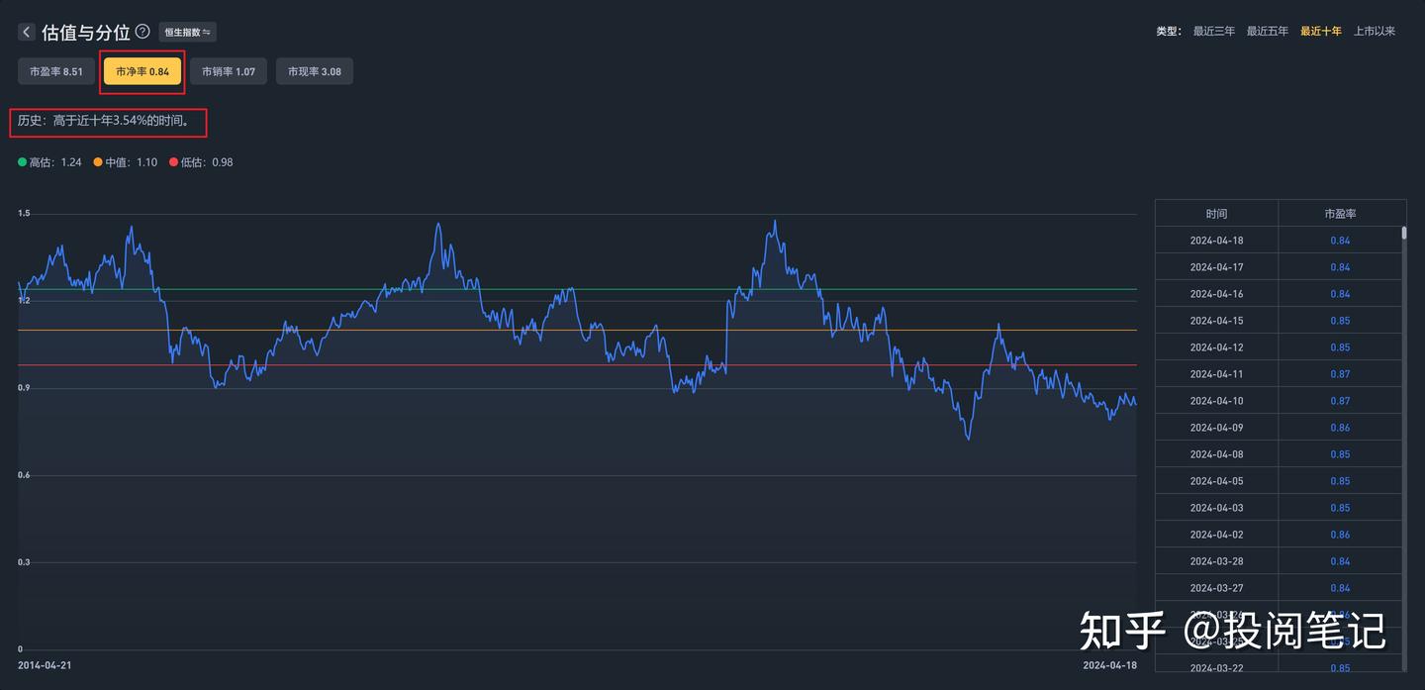Click the 0.86 value in the 2024-04-02 row
Screen dimensions: 1425x690
pos(1340,535)
